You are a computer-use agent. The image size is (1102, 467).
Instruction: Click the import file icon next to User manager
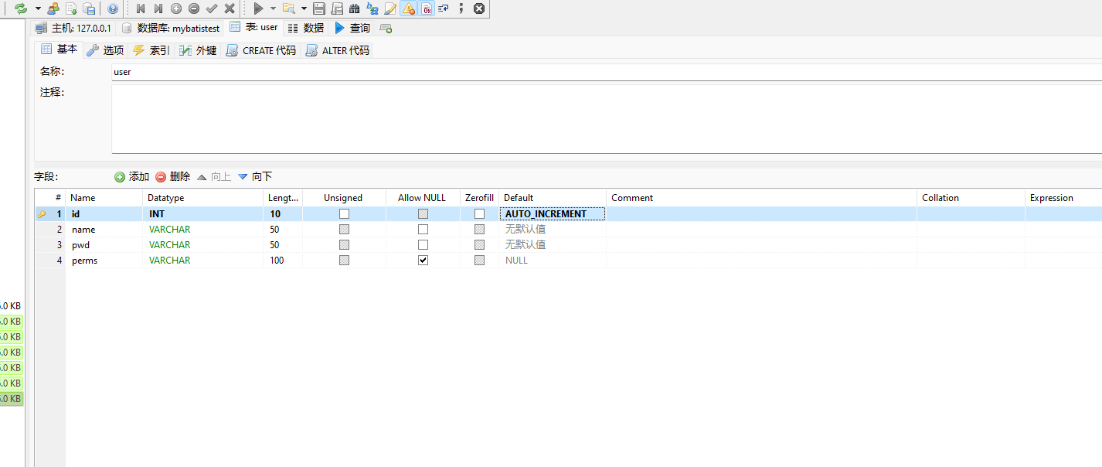(71, 9)
